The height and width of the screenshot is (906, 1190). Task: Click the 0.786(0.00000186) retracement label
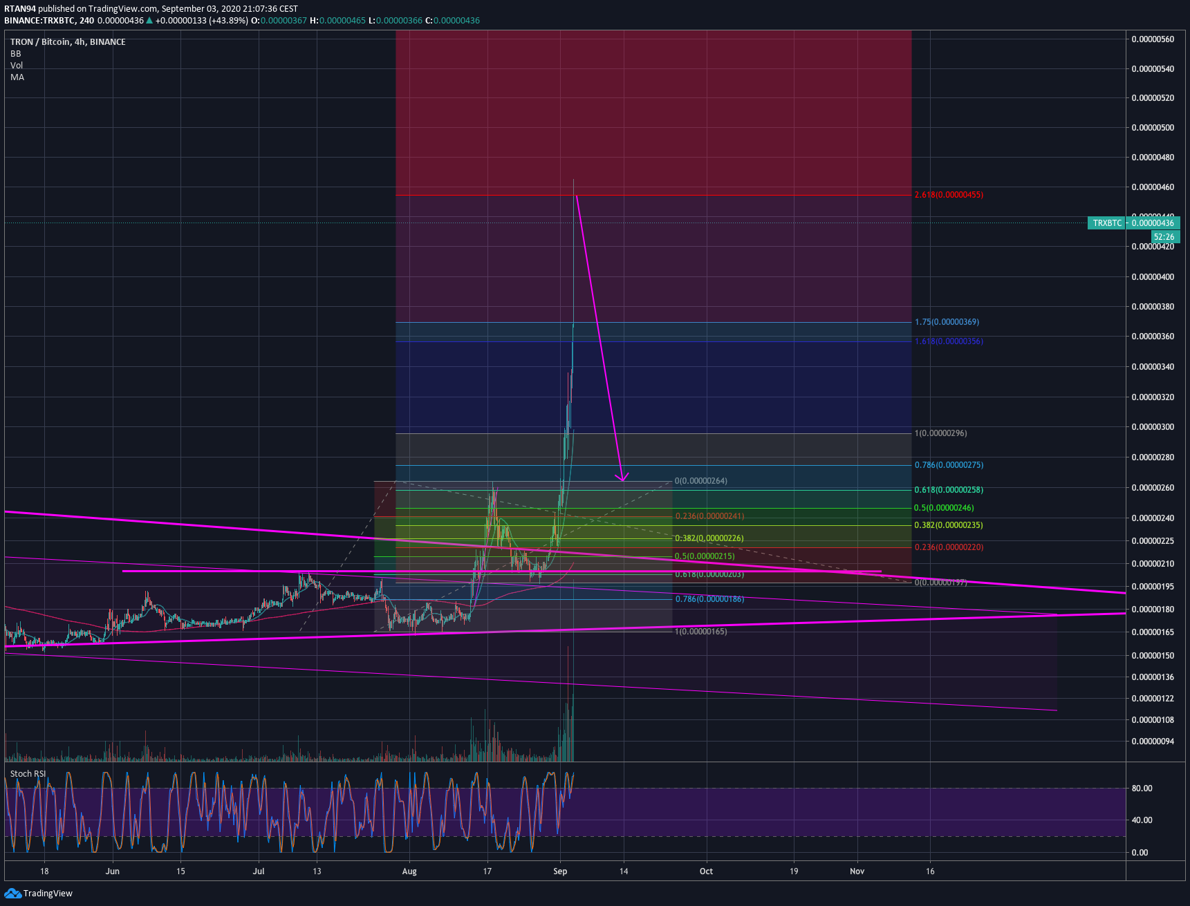click(709, 599)
